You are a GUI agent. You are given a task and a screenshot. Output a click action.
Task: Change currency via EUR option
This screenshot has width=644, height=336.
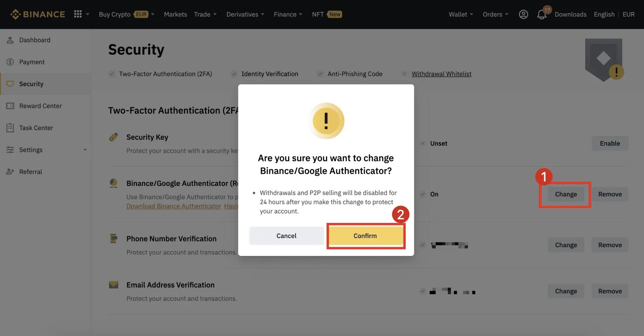(628, 14)
